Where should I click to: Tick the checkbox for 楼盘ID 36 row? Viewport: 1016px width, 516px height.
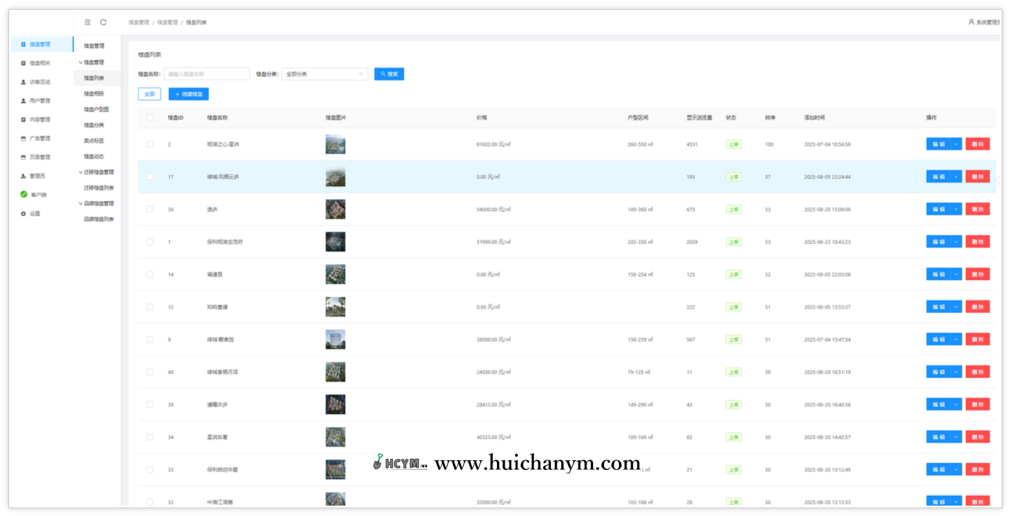point(150,209)
